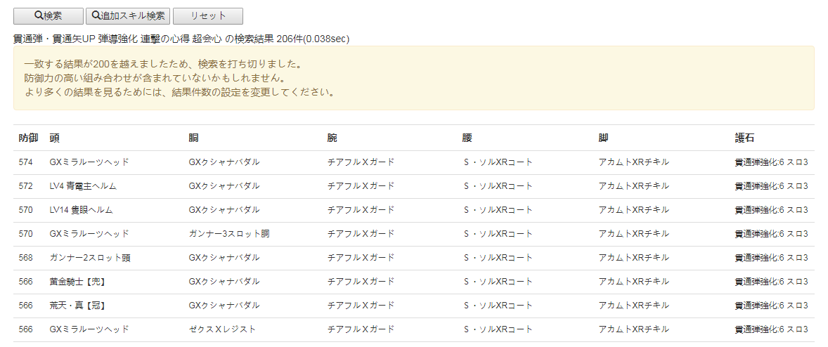Click LV14 隻眼ヘルム head armor
This screenshot has width=828, height=347.
click(81, 210)
